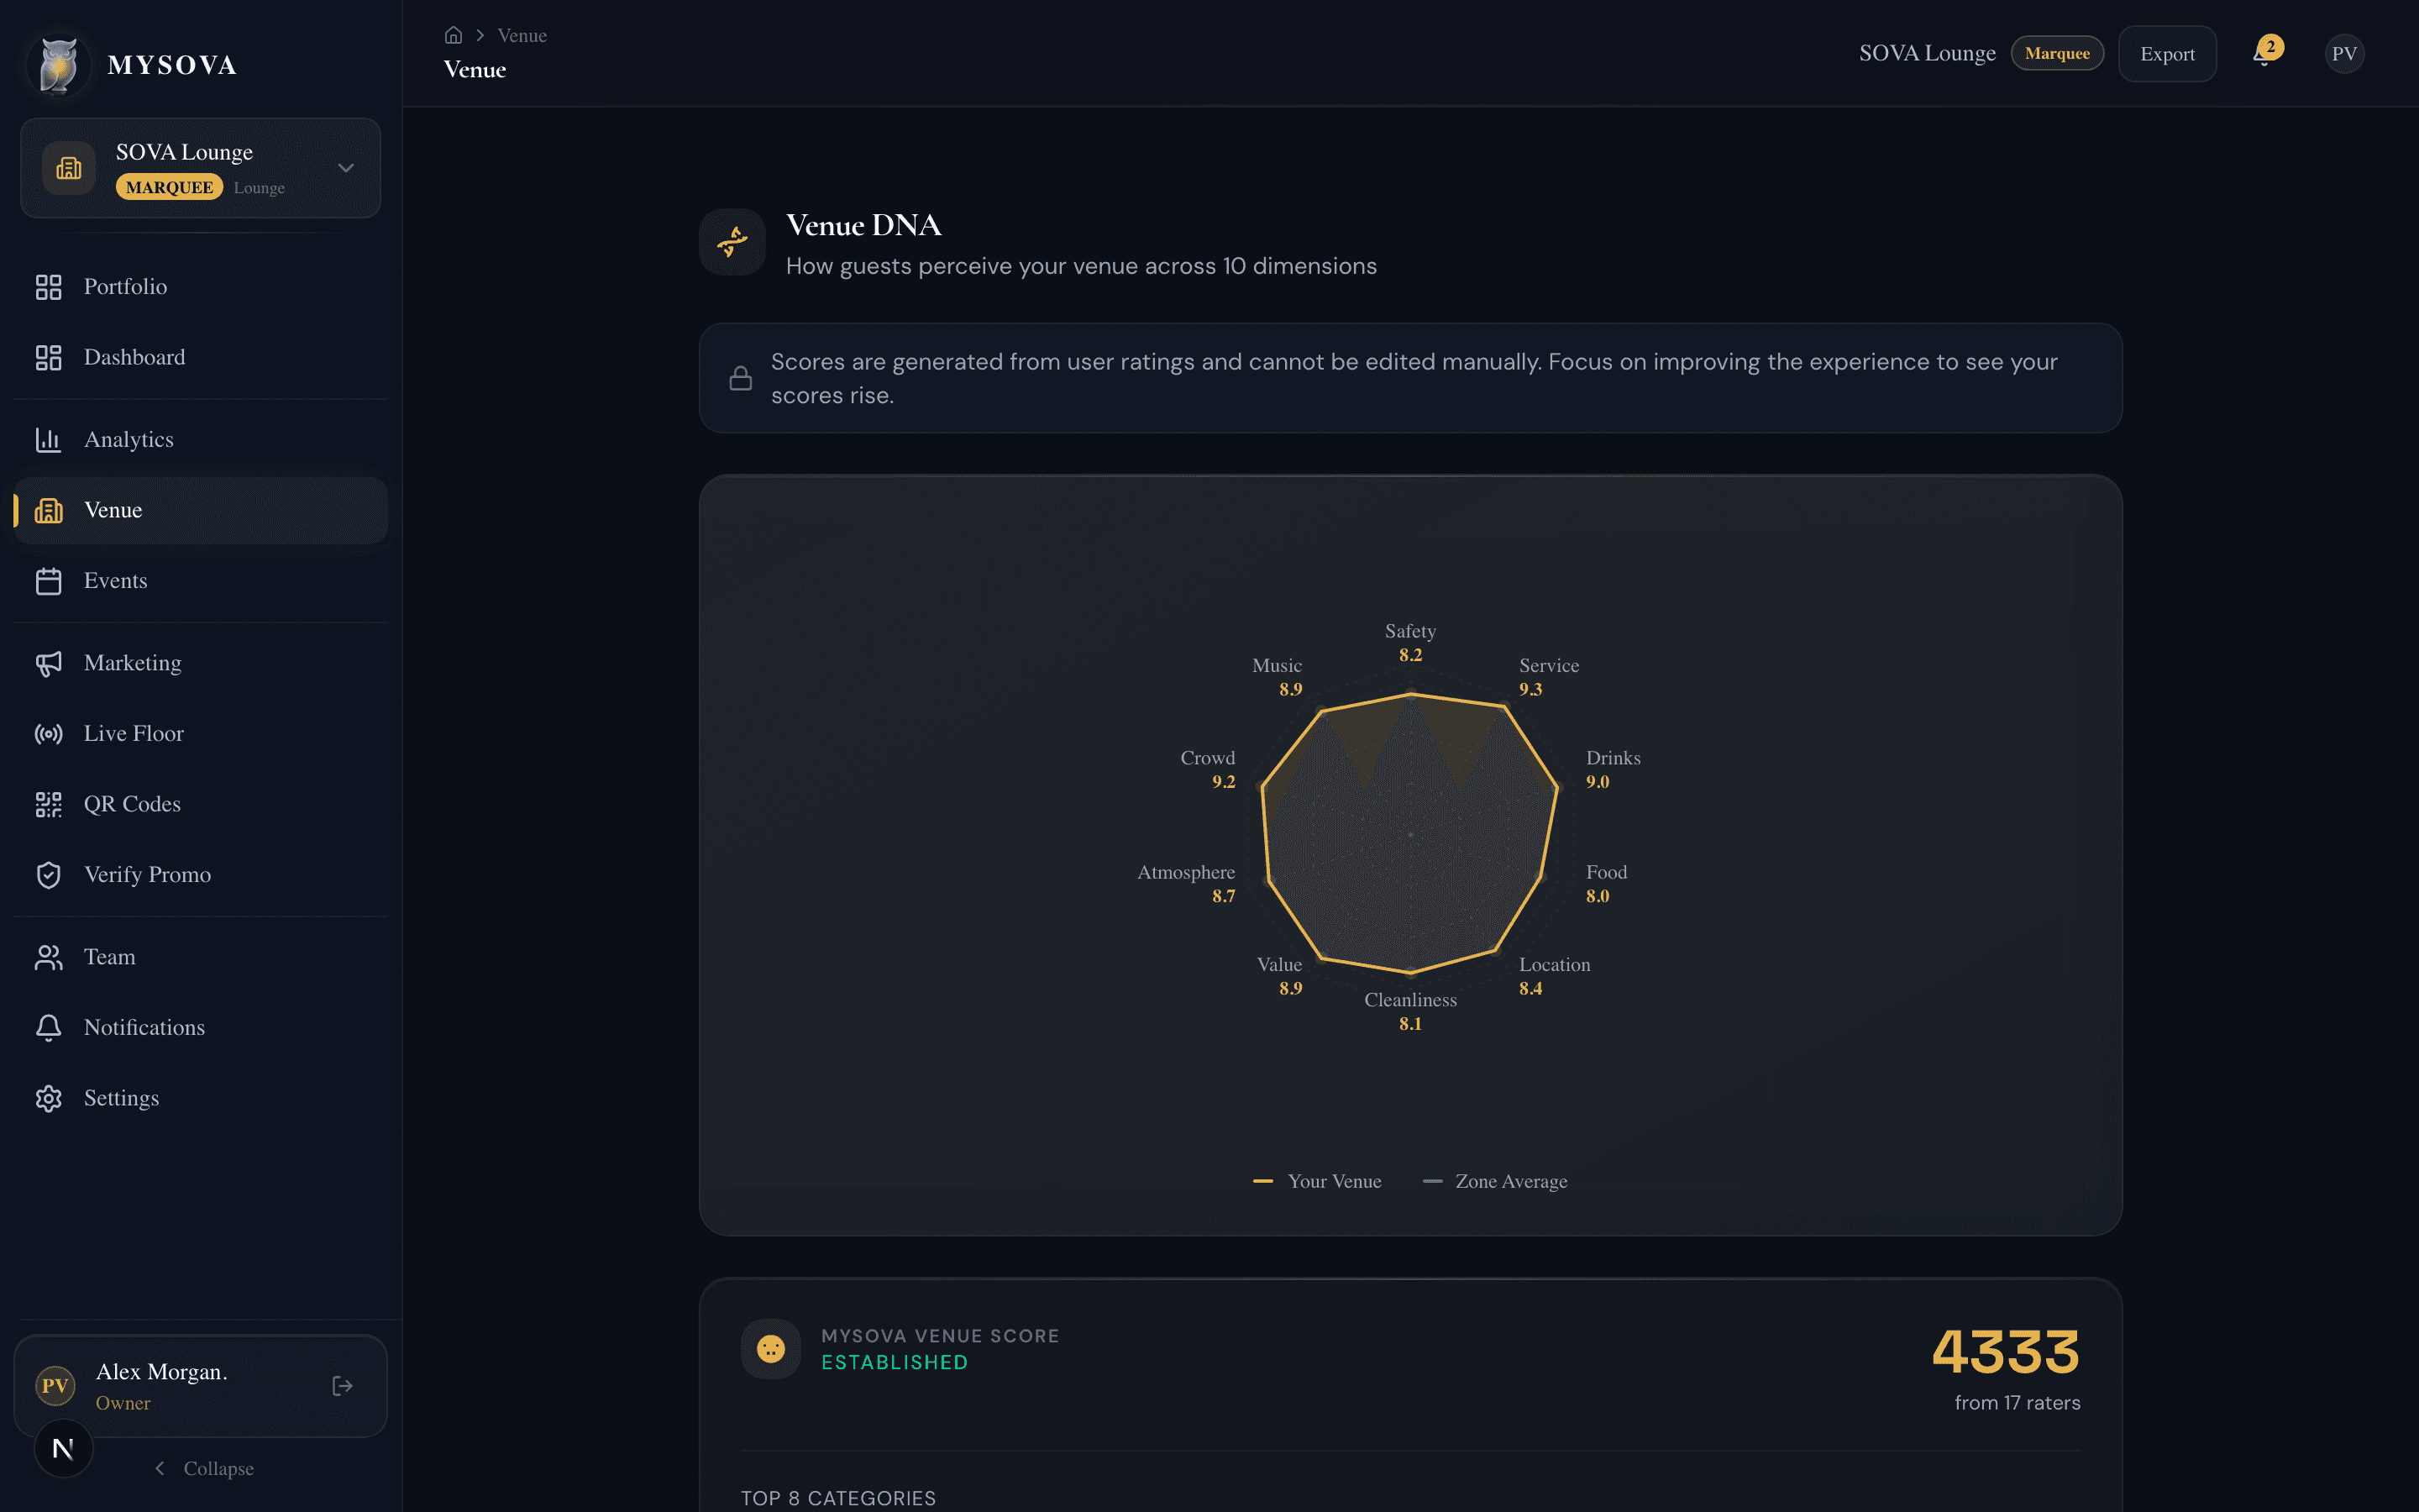This screenshot has height=1512, width=2419.
Task: Click the Marketing megaphone icon
Action: click(49, 663)
